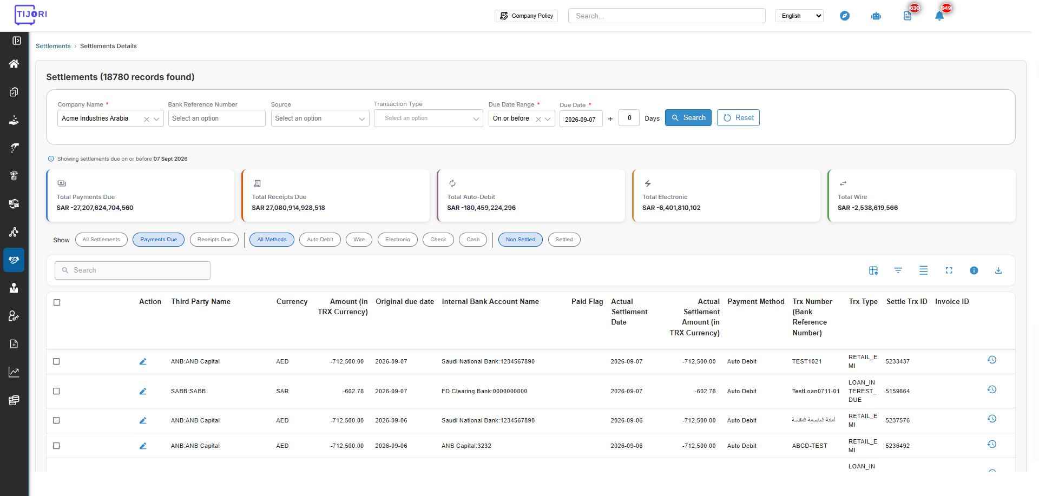Click the TIJORI logo
Viewport: 1039px width, 496px height.
[x=31, y=15]
